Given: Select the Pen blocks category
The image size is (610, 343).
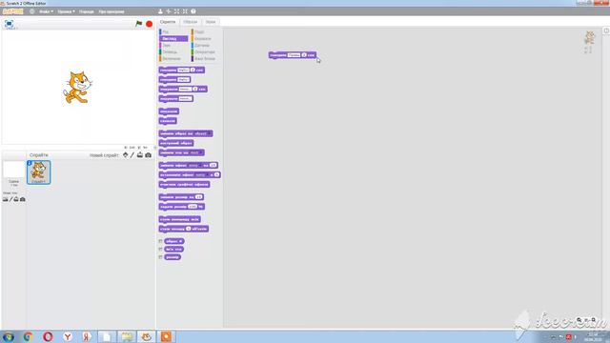Looking at the screenshot, I should pos(173,51).
